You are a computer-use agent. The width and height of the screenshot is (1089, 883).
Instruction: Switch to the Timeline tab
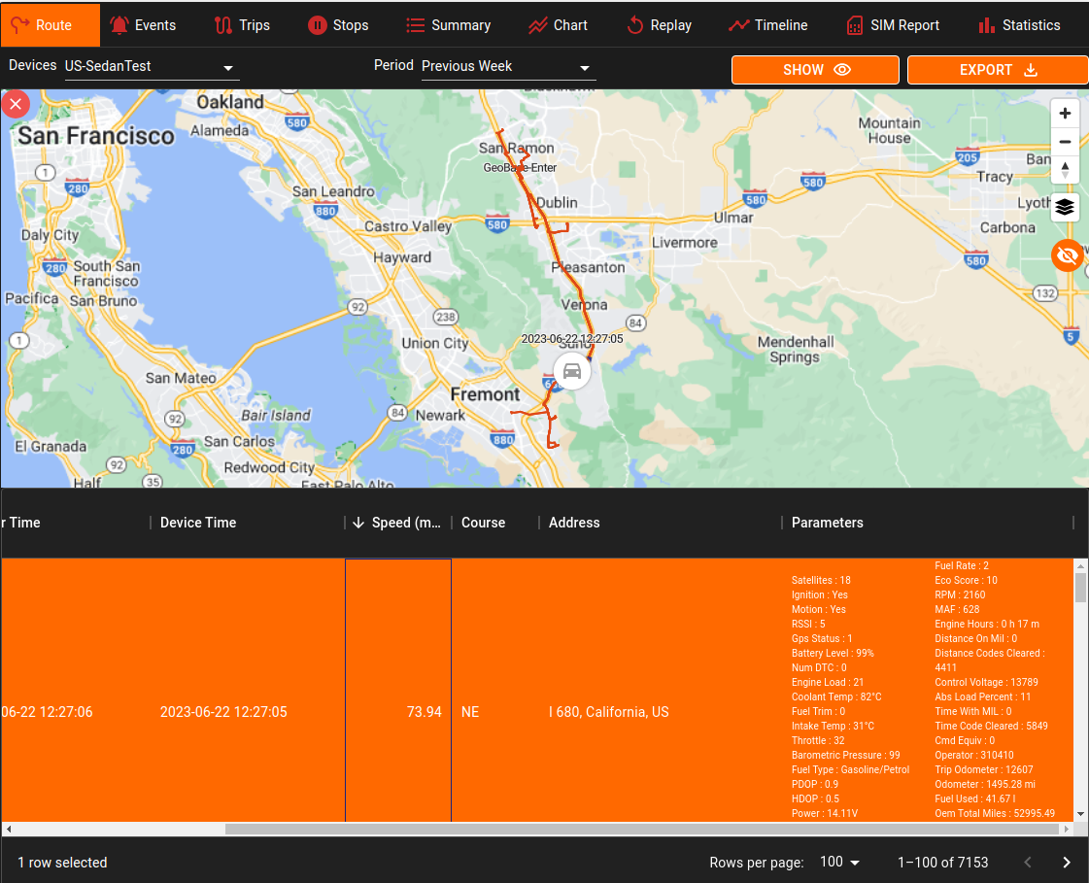tap(768, 25)
